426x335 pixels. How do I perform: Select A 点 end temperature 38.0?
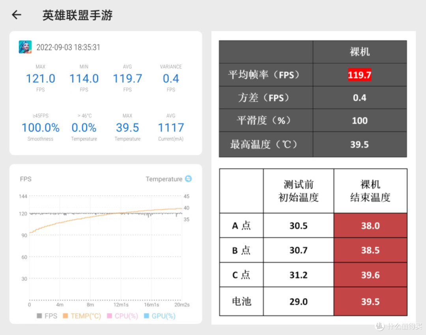click(370, 226)
